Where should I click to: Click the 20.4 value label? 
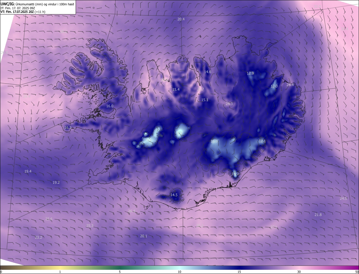click(181, 19)
